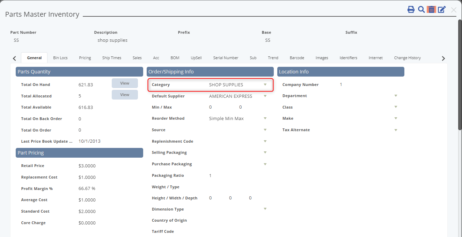Click the Core Charge value $0.0000
The width and height of the screenshot is (462, 237).
click(87, 223)
